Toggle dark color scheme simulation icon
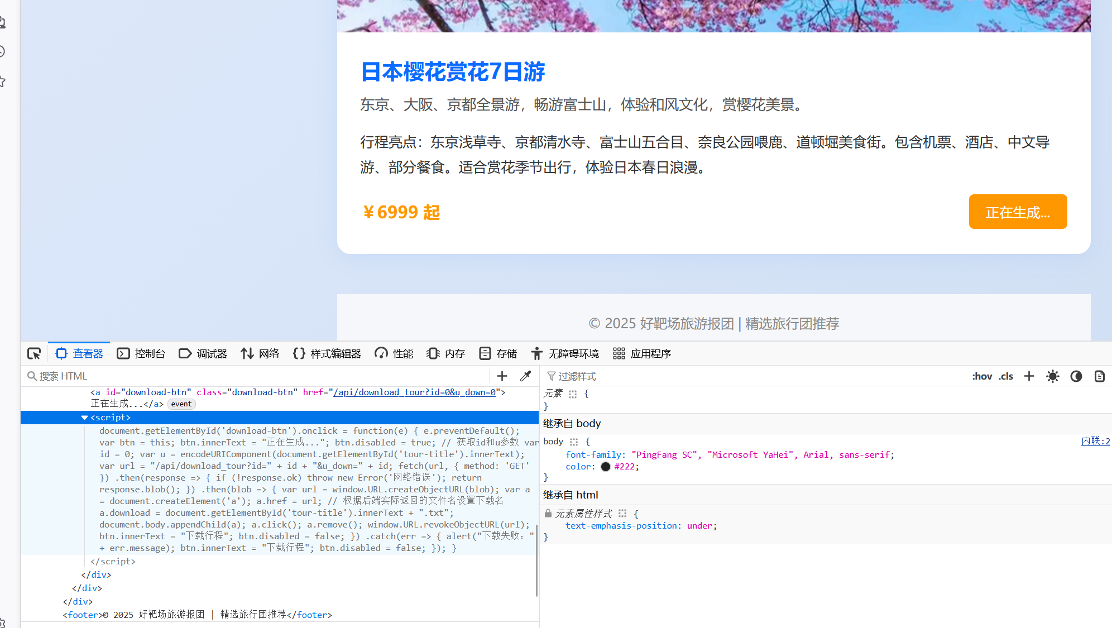This screenshot has width=1112, height=628. tap(1076, 376)
